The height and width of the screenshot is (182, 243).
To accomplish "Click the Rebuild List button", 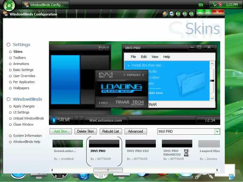I will 111,131.
